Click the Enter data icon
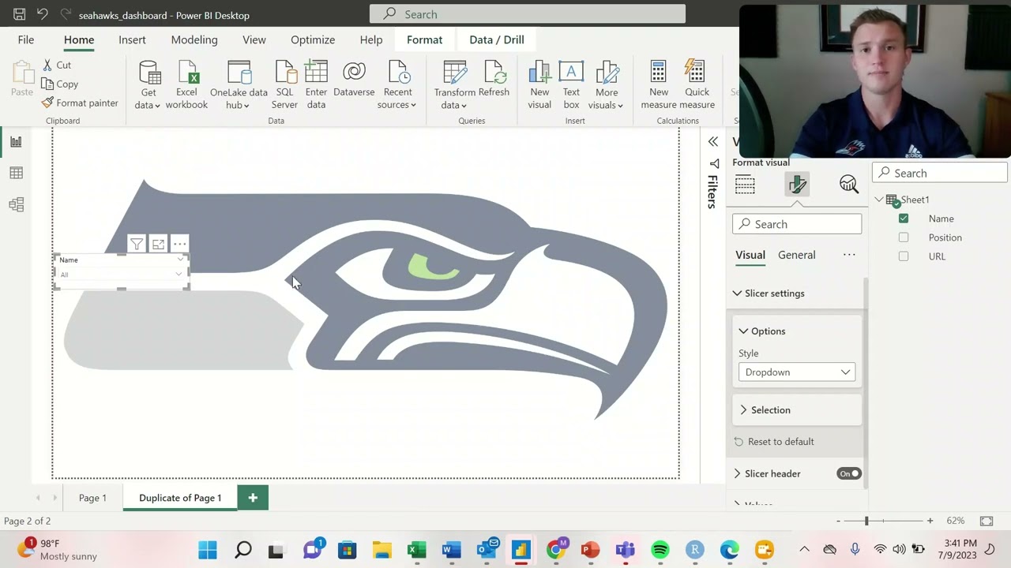The height and width of the screenshot is (568, 1011). click(316, 73)
